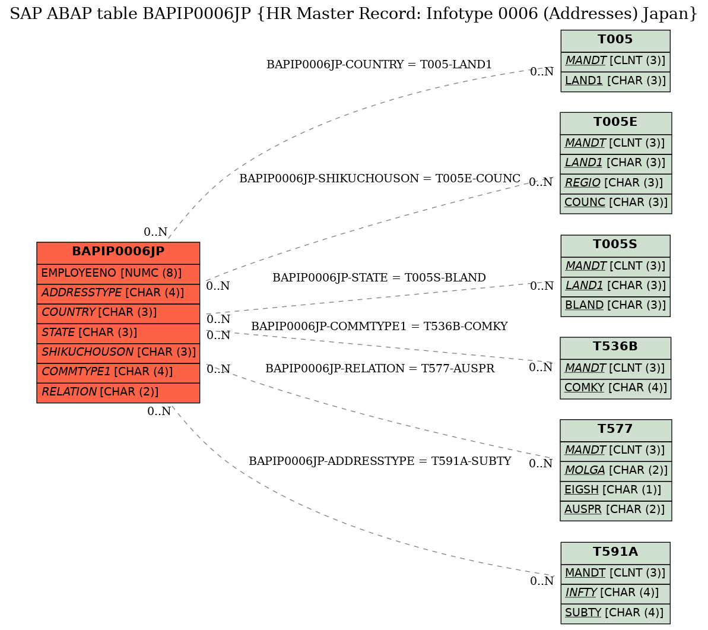
Task: Click the BAPIP0006JP-ADDRESSTYPE = T591A-SUBTY relation label
Action: (x=380, y=461)
